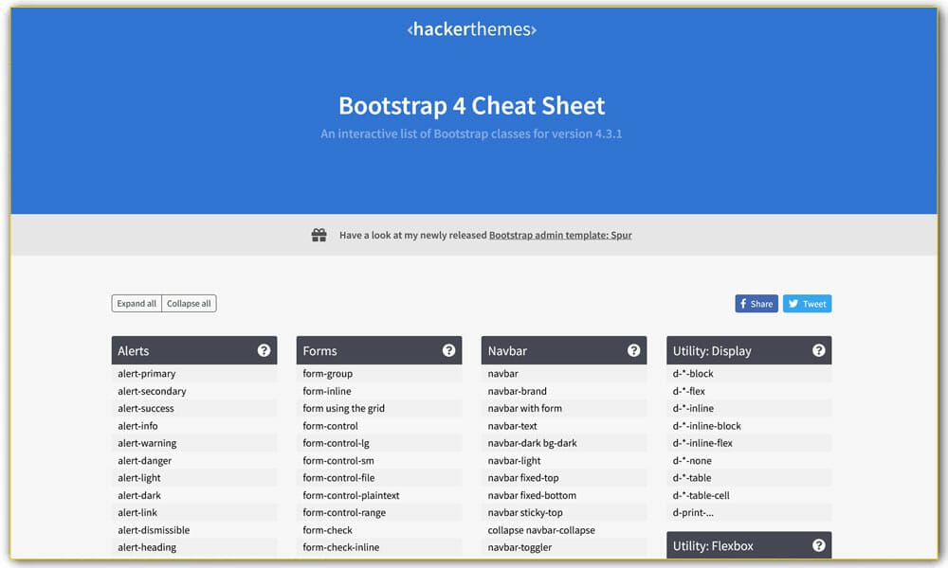Click the Facebook Share button
The height and width of the screenshot is (568, 948).
coord(756,303)
